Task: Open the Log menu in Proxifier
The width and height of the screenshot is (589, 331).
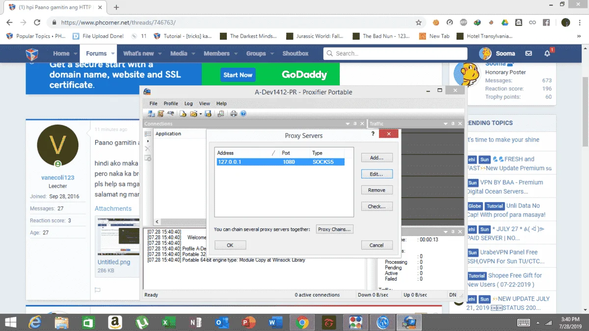Action: coord(188,103)
